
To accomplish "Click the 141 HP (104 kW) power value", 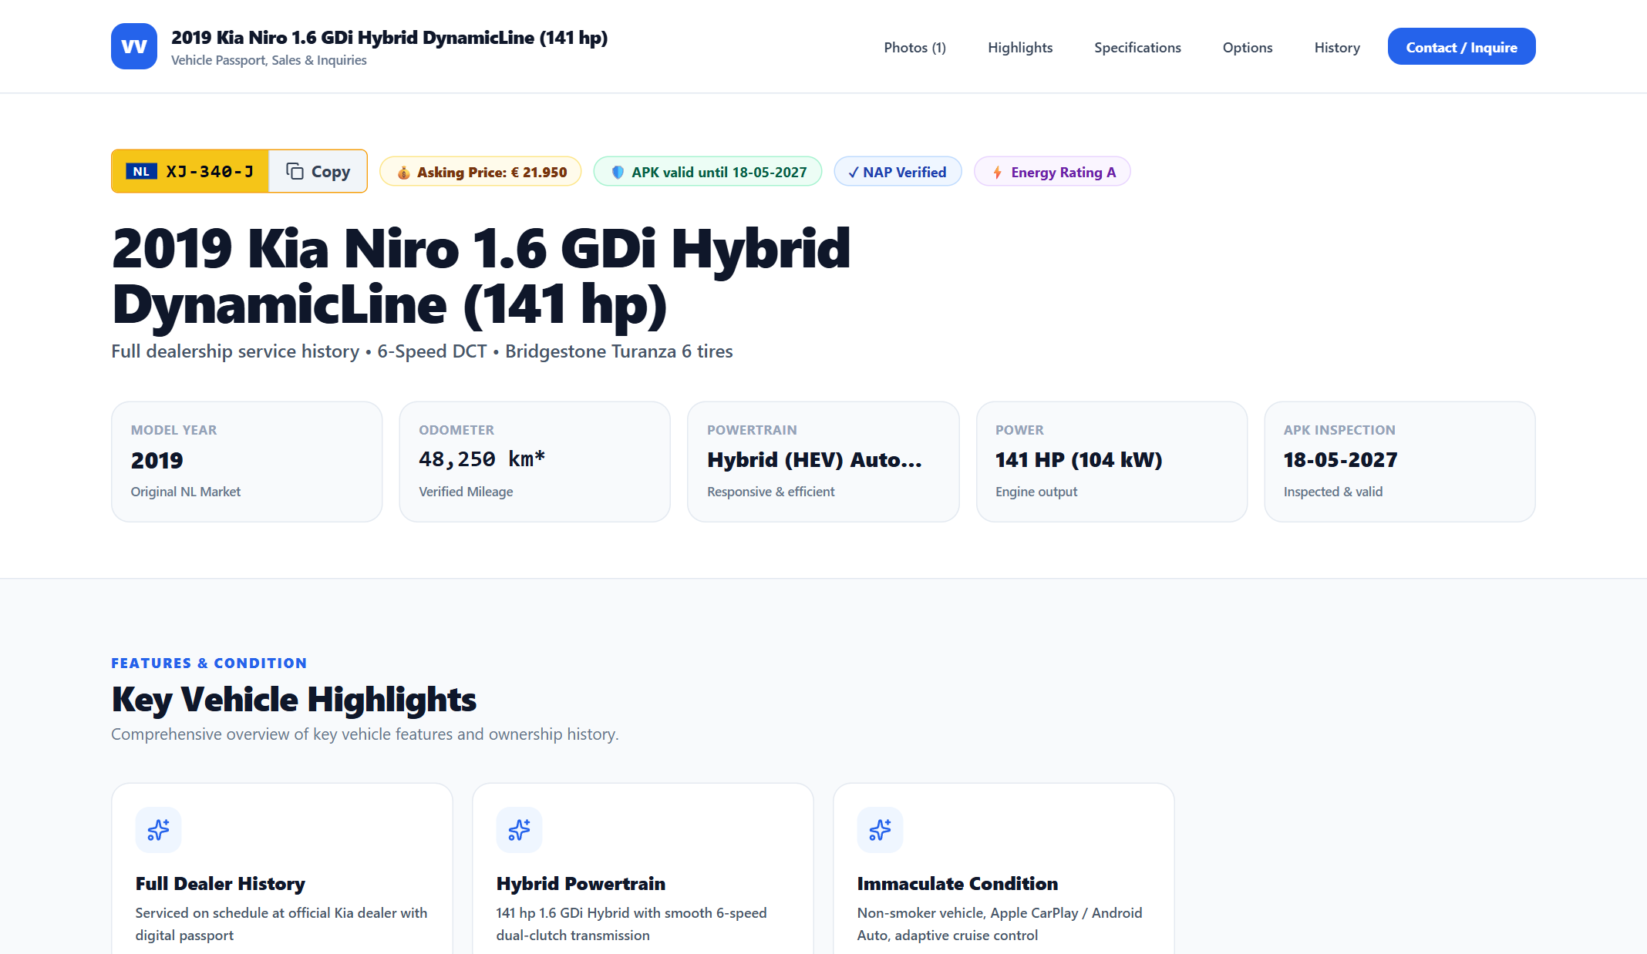I will 1079,460.
